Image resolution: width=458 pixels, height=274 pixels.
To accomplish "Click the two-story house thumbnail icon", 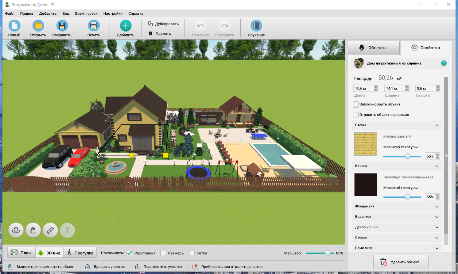I will pyautogui.click(x=359, y=63).
